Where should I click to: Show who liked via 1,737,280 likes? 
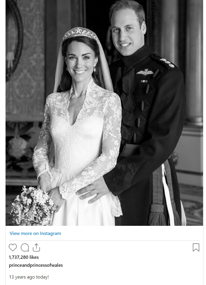click(x=24, y=257)
